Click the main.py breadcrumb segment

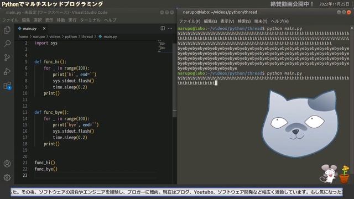[x=108, y=36]
